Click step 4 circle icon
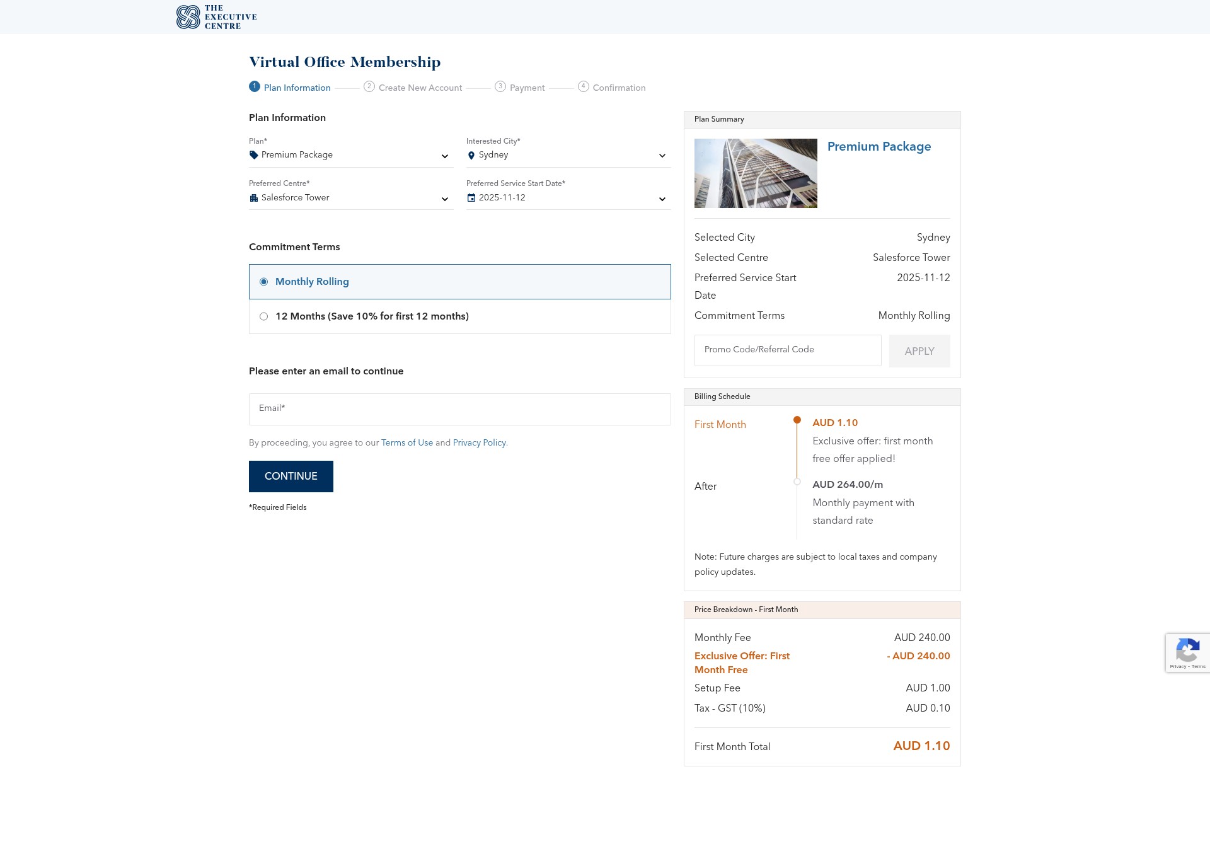 pyautogui.click(x=584, y=86)
